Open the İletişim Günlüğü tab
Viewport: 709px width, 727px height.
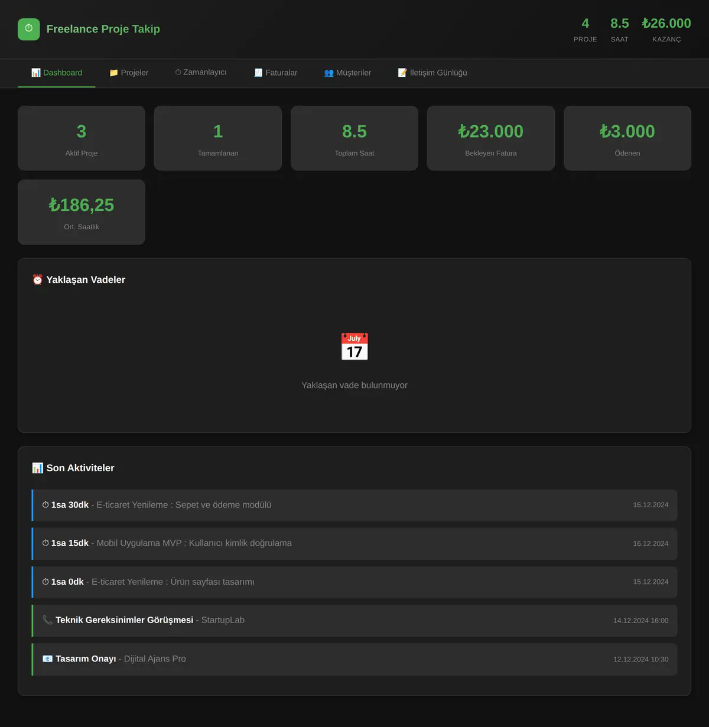pyautogui.click(x=432, y=73)
